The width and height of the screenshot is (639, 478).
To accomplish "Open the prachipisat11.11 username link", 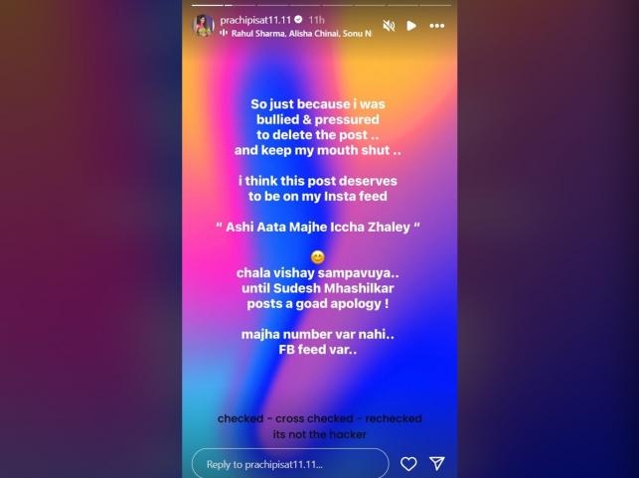I will click(255, 20).
